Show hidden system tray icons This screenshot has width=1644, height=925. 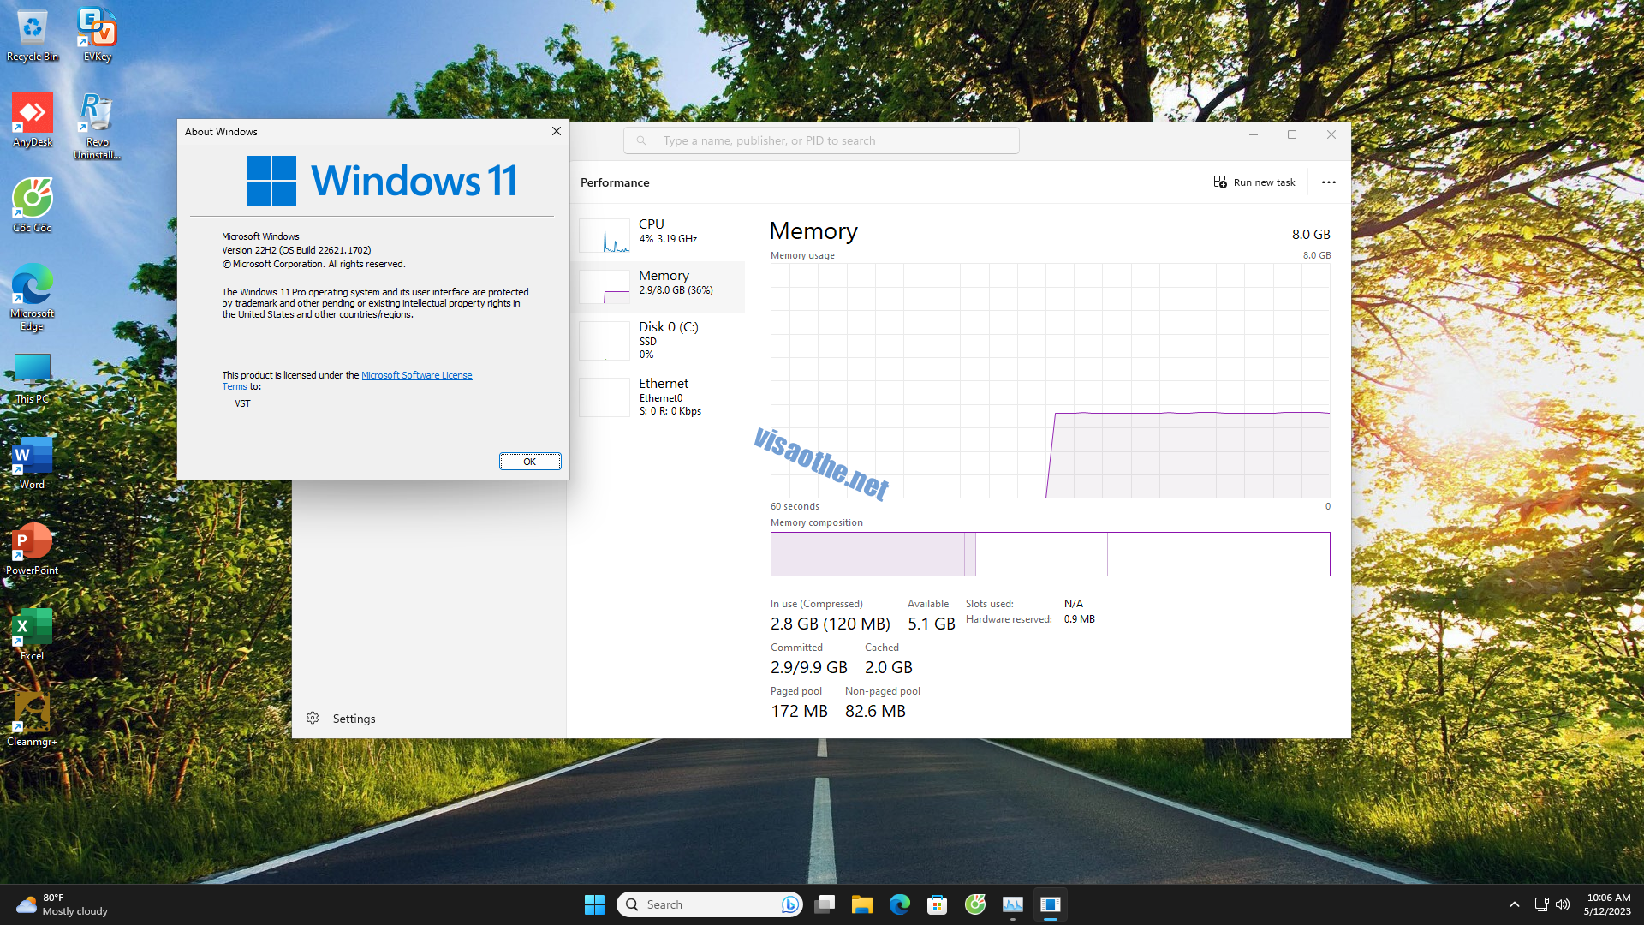(1514, 904)
